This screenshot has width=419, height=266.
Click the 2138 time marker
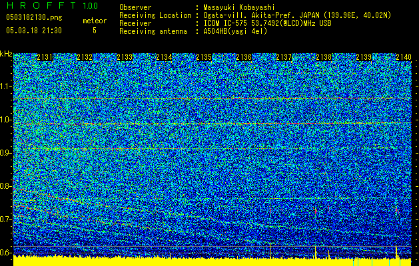click(324, 57)
